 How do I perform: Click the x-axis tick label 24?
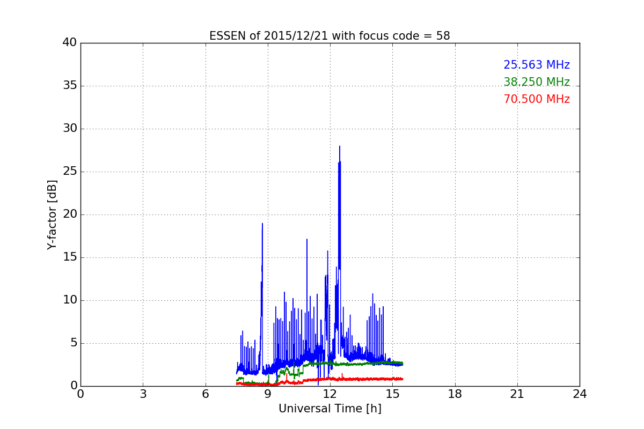tap(580, 394)
